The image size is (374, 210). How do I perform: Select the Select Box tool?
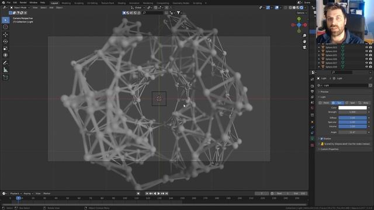tap(5, 20)
